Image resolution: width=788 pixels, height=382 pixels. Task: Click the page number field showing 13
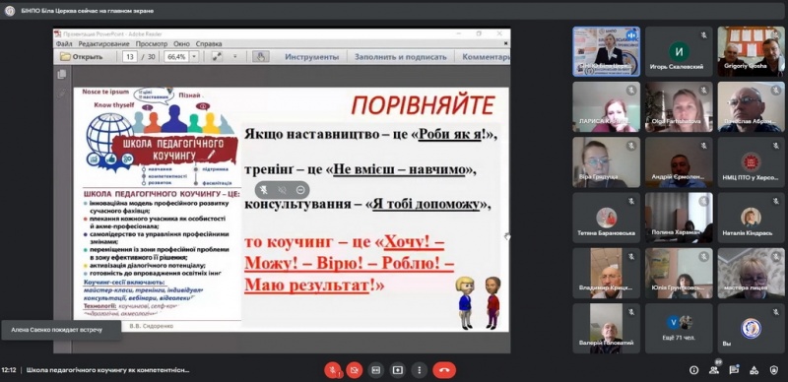click(x=130, y=57)
